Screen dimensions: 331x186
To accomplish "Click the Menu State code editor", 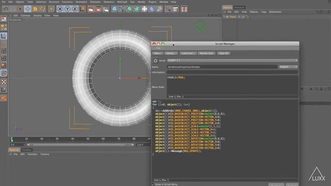I will [x=232, y=85].
